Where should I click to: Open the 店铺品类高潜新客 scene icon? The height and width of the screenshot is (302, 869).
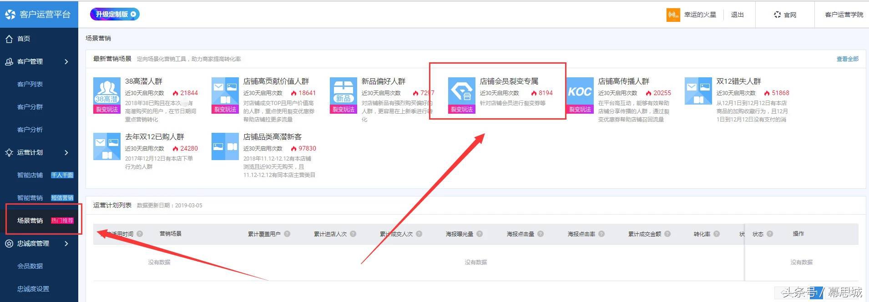coord(225,146)
